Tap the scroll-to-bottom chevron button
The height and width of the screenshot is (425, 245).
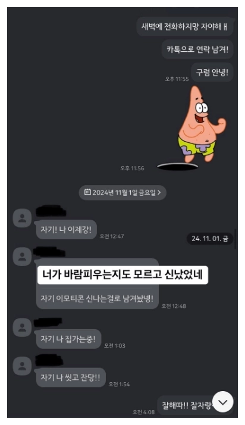[x=223, y=402]
